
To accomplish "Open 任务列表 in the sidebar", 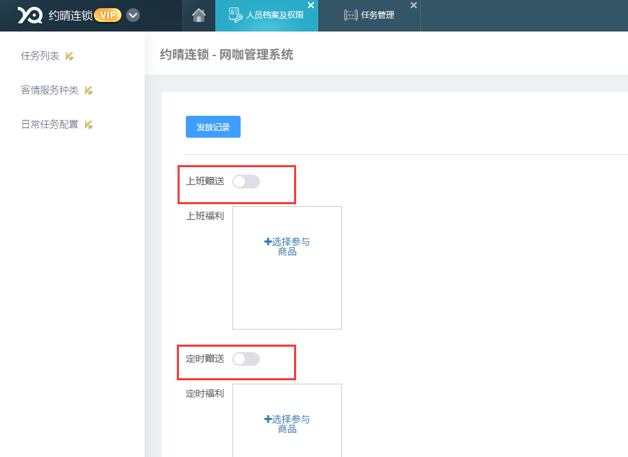I will pyautogui.click(x=40, y=55).
